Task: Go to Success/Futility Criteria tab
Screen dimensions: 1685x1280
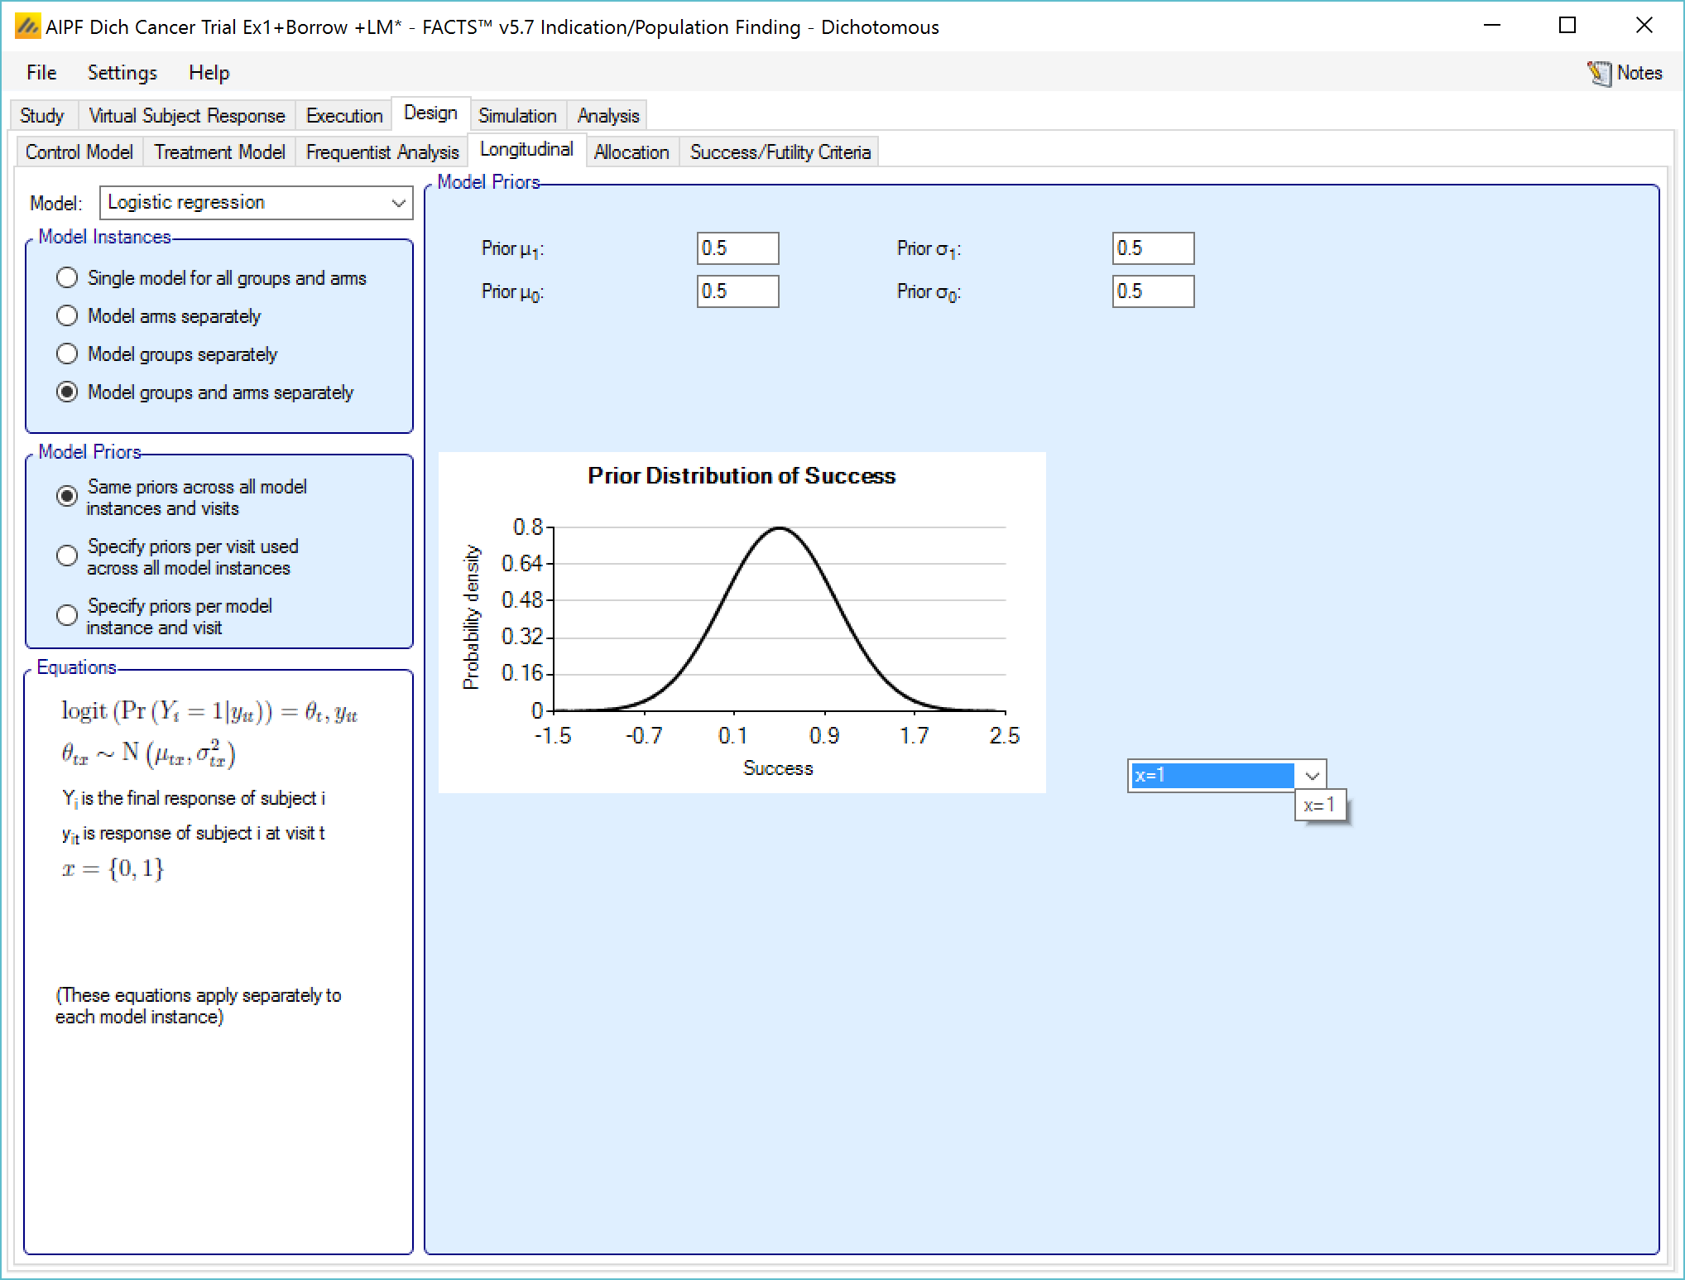Action: [780, 152]
